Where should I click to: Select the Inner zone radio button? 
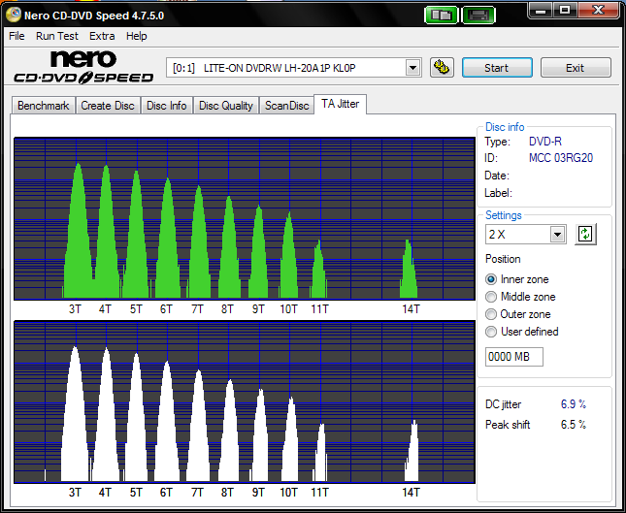491,279
